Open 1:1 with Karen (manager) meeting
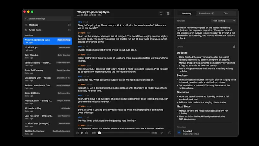259x146 pixels. tap(48, 125)
